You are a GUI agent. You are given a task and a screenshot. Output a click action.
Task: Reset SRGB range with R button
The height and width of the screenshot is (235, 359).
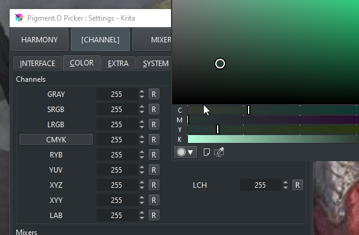pos(154,109)
